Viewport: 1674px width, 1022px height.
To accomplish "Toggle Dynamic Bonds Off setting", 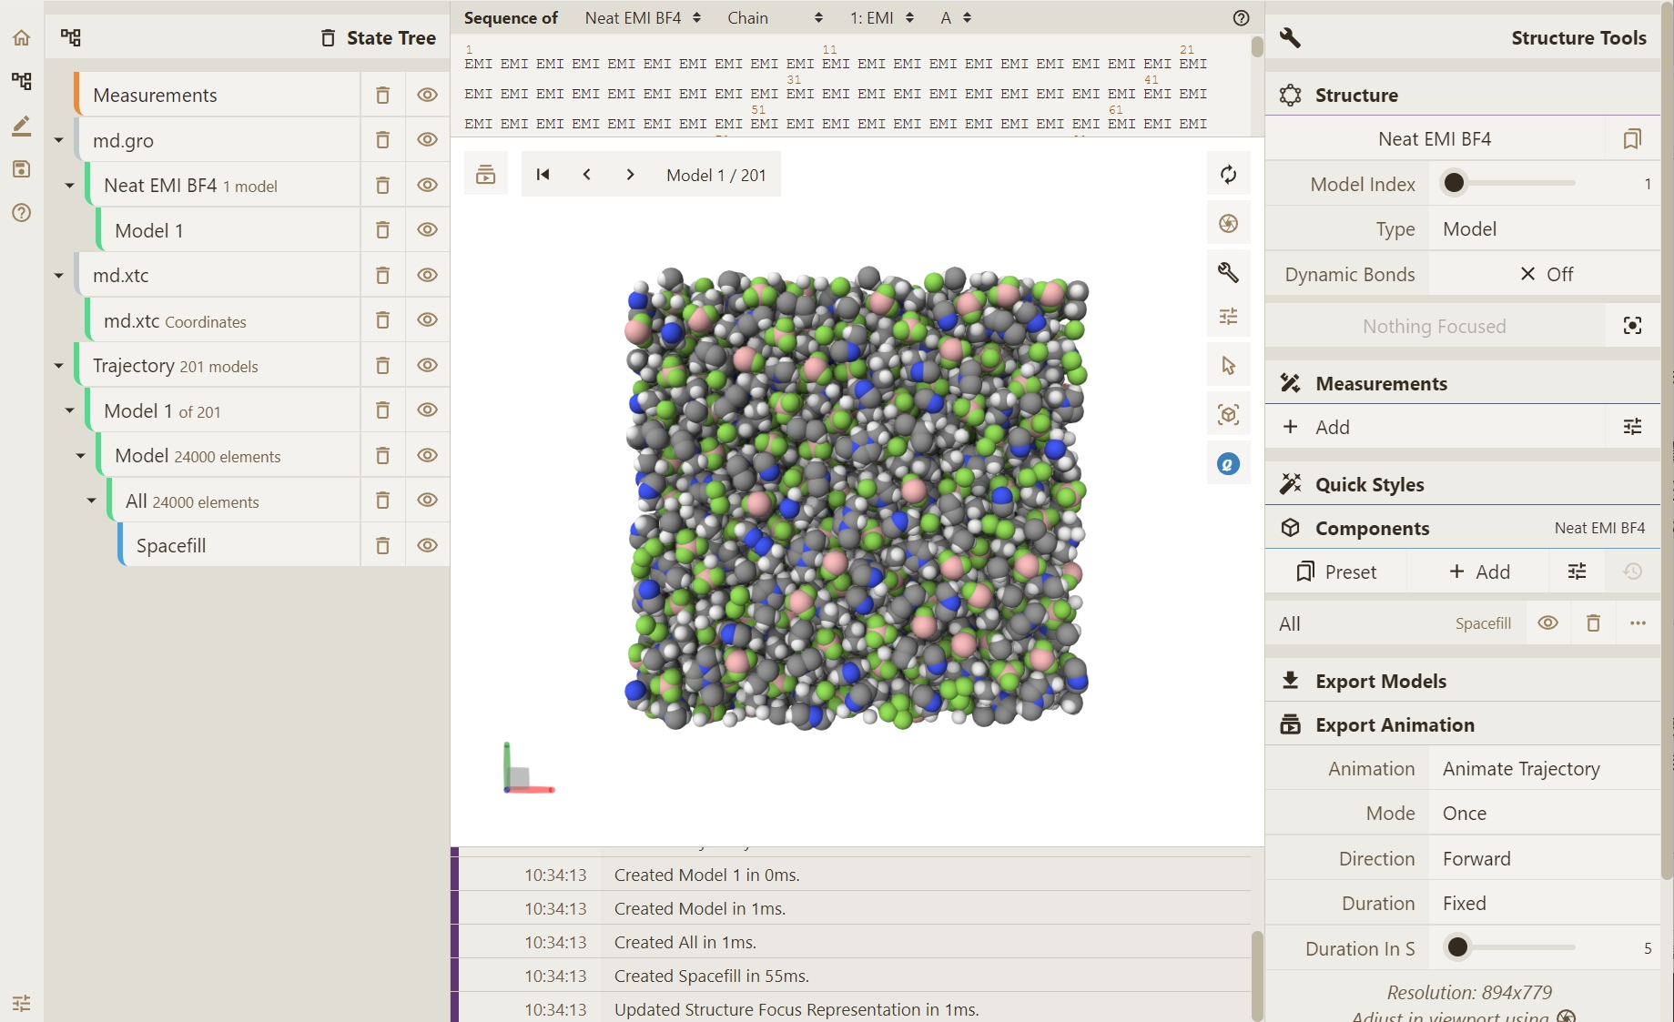I will (1545, 274).
